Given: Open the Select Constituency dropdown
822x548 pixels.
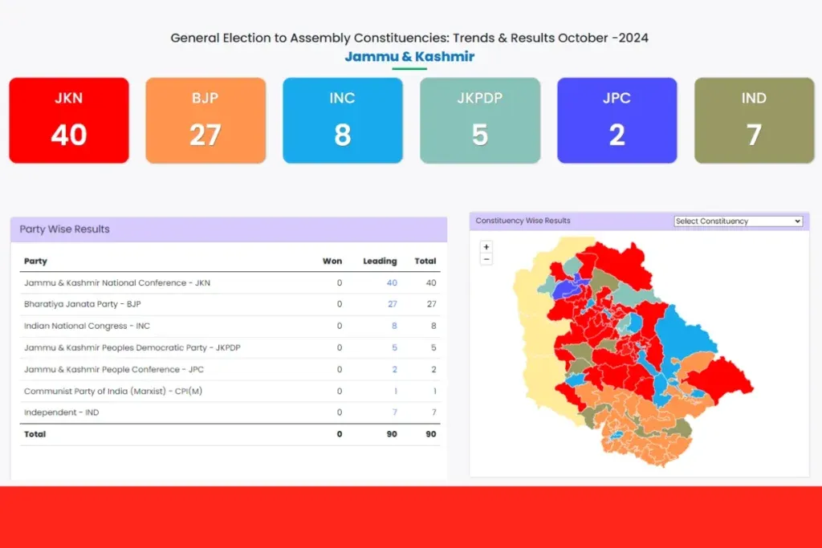Looking at the screenshot, I should point(739,221).
